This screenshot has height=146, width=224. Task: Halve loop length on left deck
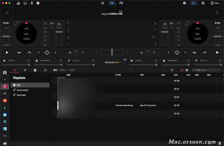point(38,52)
